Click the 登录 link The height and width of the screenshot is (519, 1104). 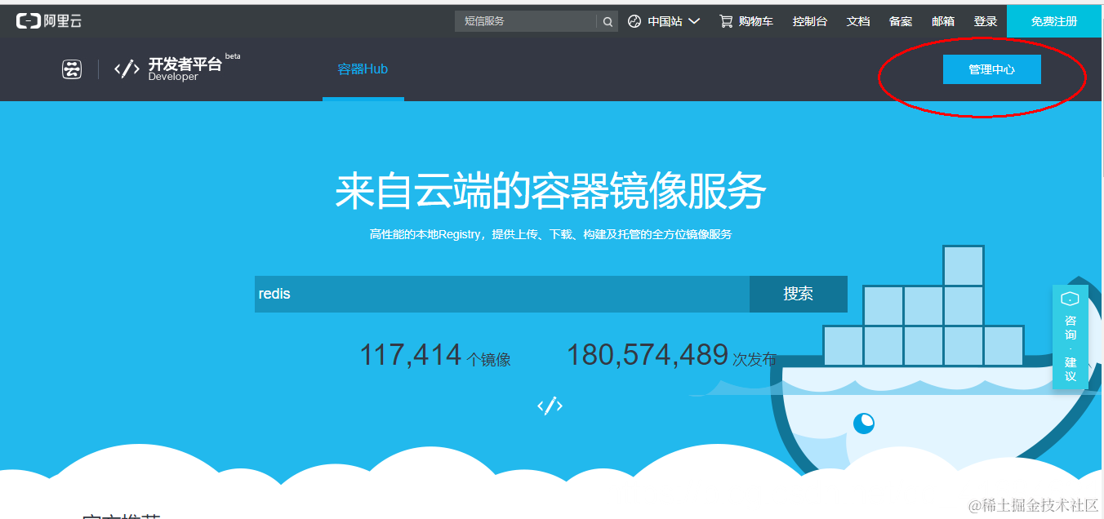[x=985, y=21]
